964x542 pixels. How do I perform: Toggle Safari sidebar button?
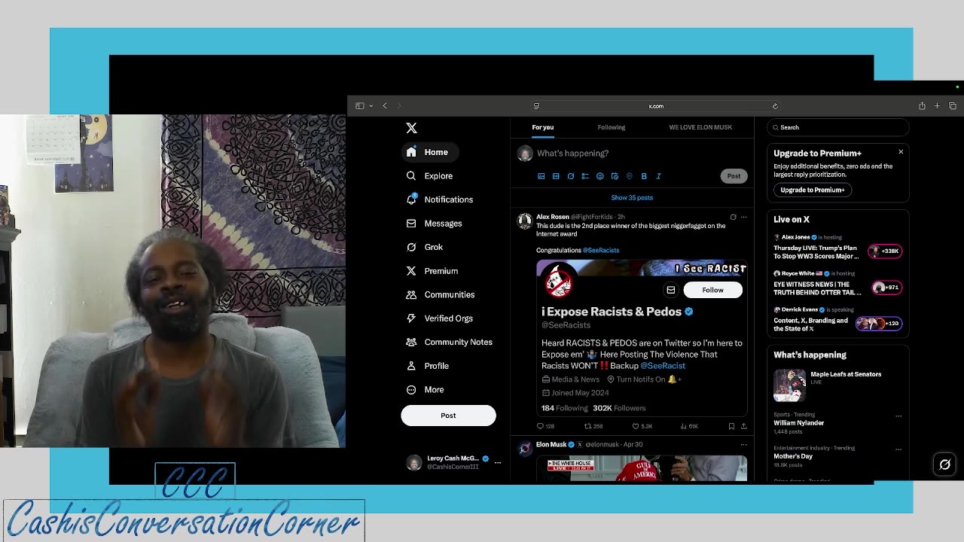point(360,106)
